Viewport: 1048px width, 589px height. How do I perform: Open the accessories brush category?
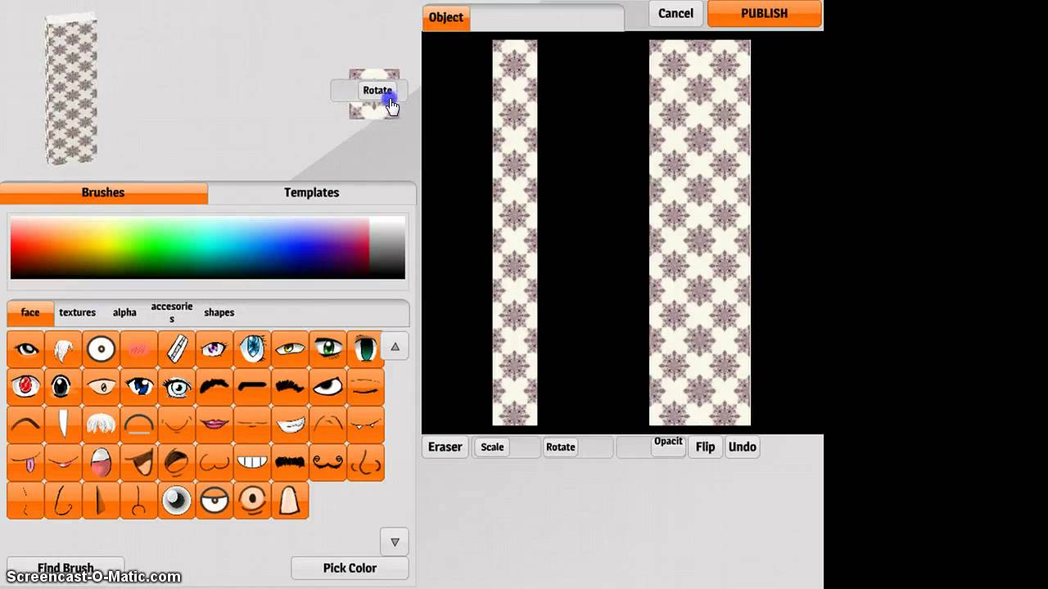(x=172, y=312)
